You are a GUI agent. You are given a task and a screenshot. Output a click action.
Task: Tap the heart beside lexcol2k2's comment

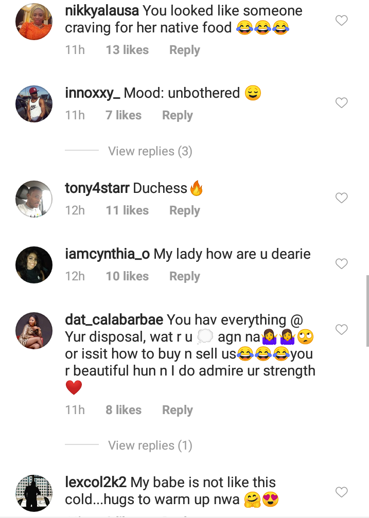tap(342, 492)
